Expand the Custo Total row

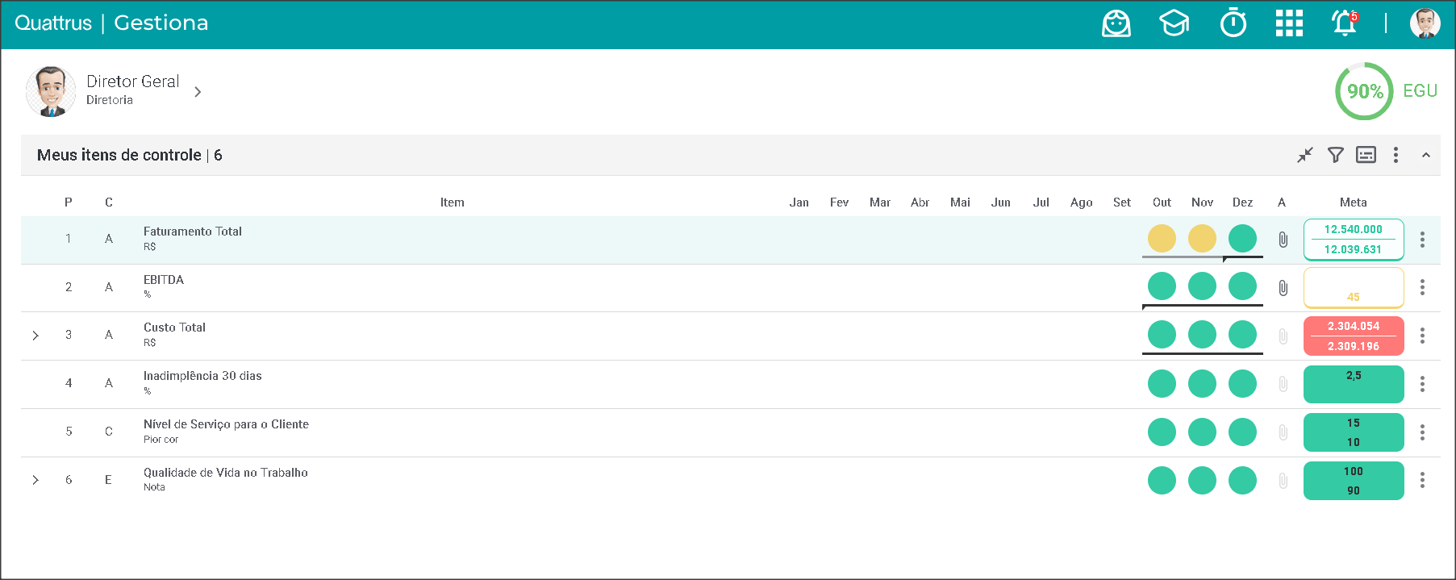click(x=35, y=336)
